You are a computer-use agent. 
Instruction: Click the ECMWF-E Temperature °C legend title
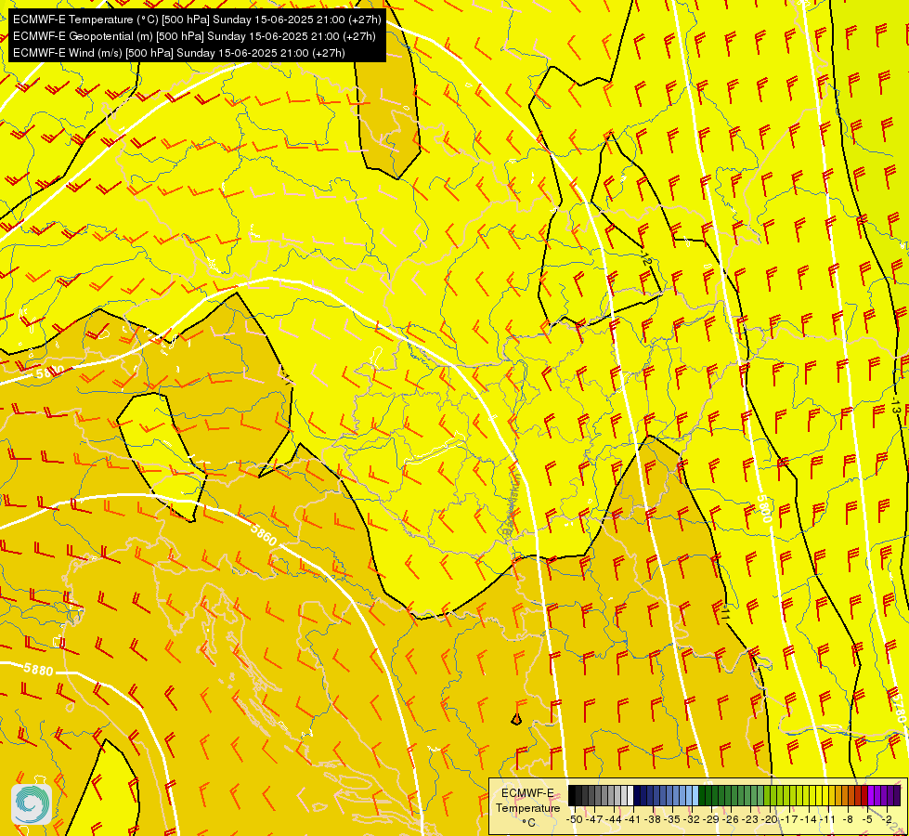click(x=528, y=807)
